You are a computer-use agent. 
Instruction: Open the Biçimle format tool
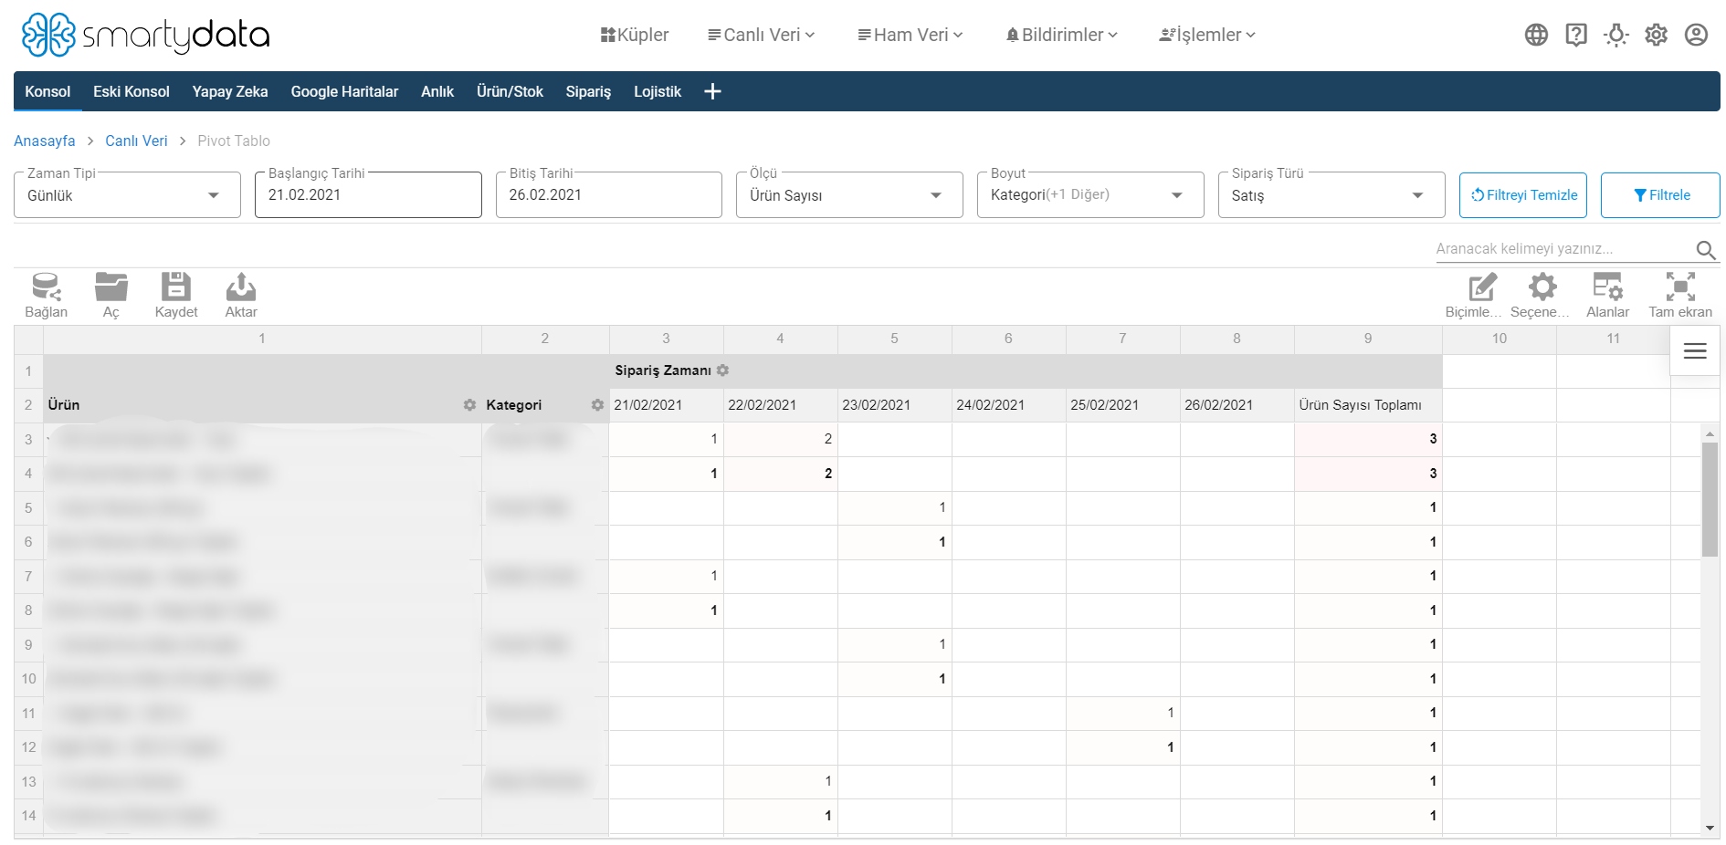point(1473,295)
